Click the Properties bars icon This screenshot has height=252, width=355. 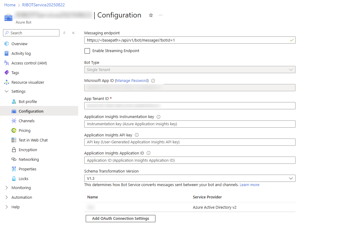(14, 169)
